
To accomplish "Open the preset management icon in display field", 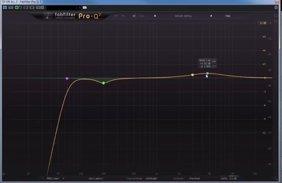I will coord(80,8).
